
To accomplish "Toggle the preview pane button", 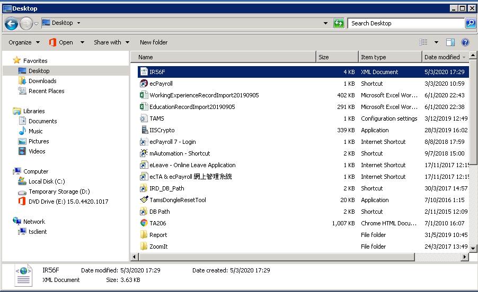I will (450, 42).
